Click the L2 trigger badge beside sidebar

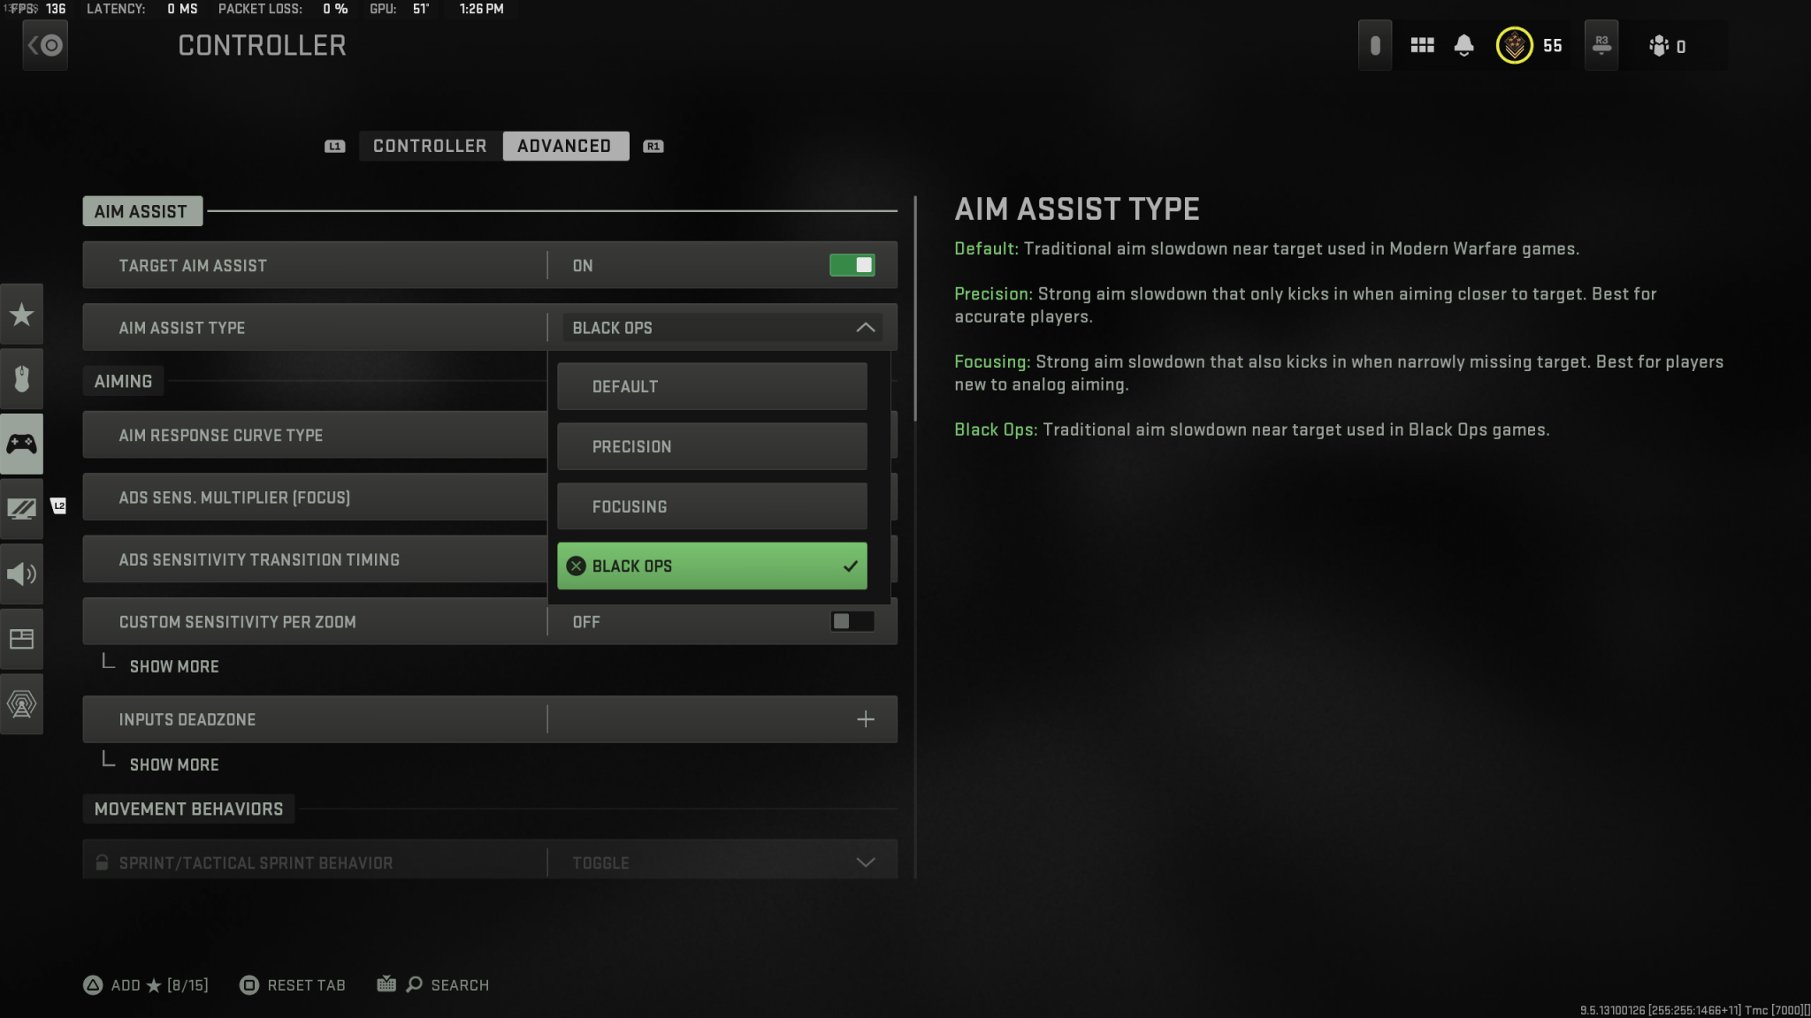58,505
